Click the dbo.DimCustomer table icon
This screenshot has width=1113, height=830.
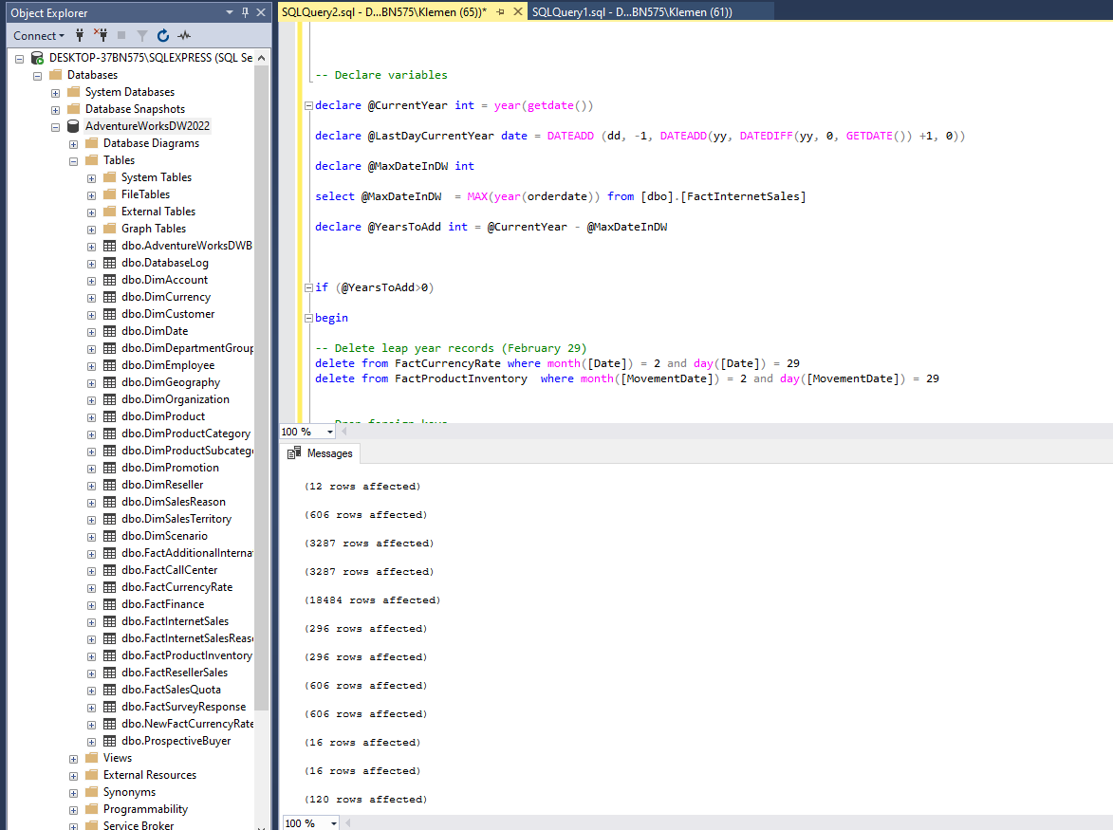coord(110,314)
